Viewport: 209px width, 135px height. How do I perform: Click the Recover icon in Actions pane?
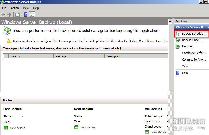pos(178,46)
